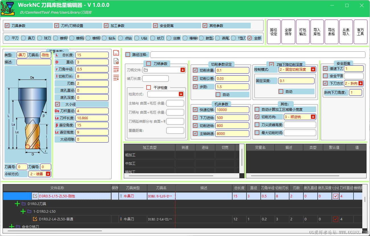
Task: Click the 路径注释 text field
Action: click(x=258, y=55)
